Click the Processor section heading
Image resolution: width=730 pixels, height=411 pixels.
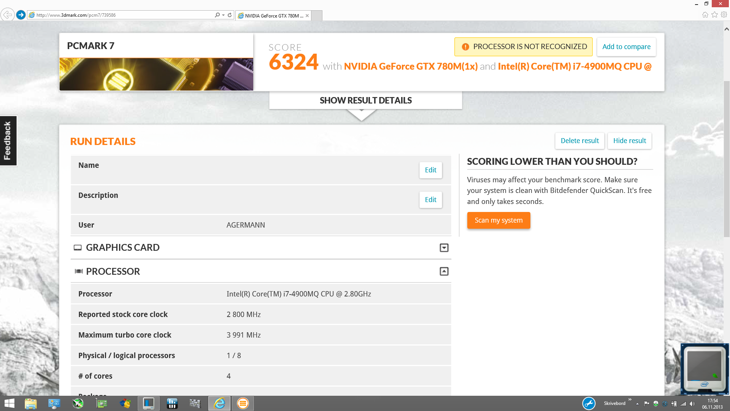click(x=113, y=271)
